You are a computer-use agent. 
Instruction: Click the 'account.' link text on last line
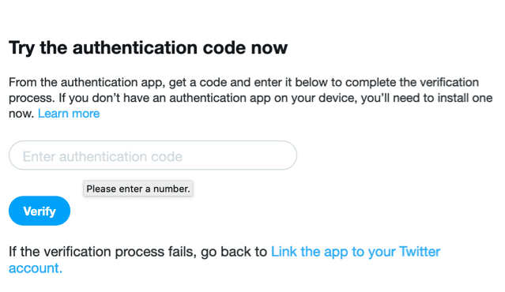point(36,268)
